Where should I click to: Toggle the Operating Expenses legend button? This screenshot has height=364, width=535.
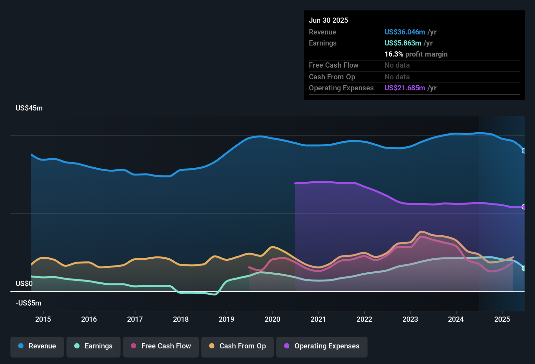(x=322, y=347)
